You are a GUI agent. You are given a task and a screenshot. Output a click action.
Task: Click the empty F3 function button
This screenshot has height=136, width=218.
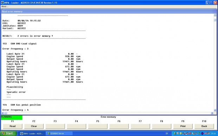[55, 126]
